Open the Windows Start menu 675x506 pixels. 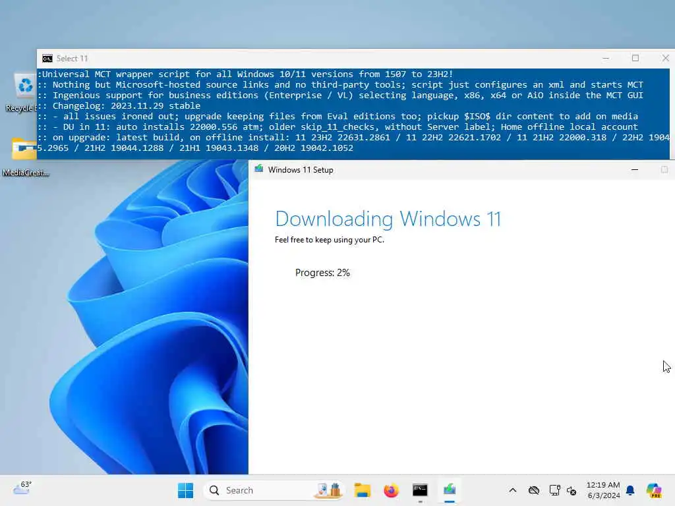coord(185,490)
